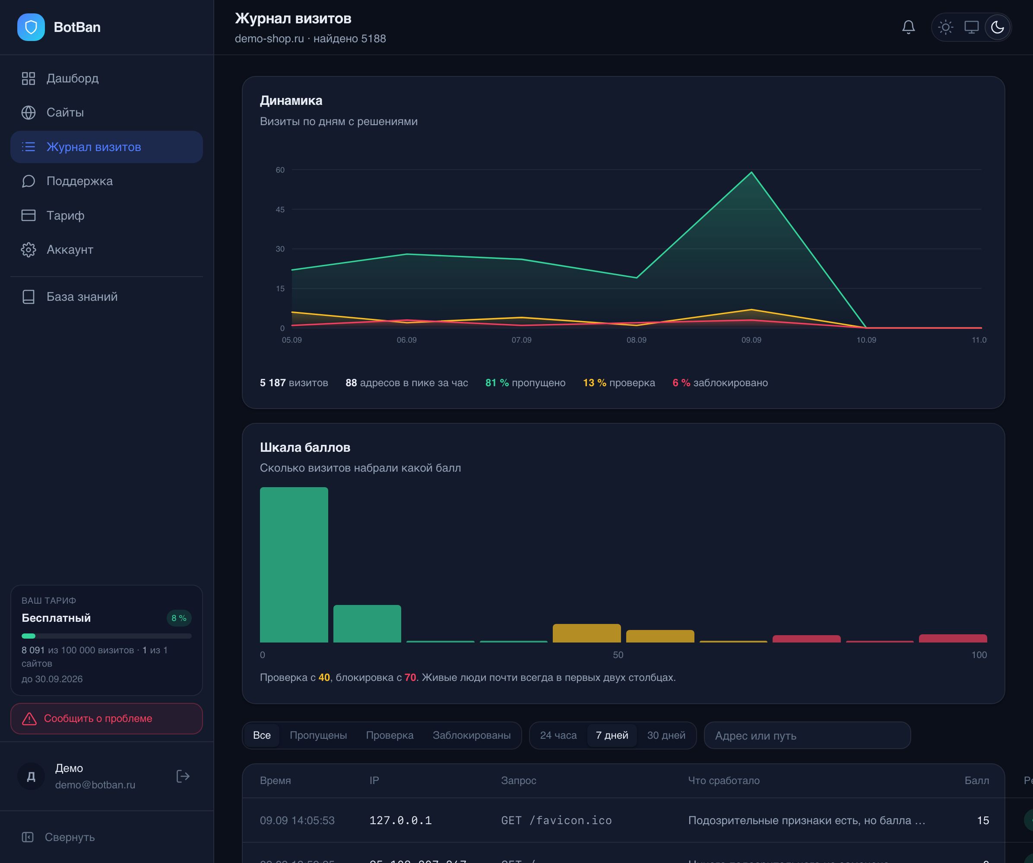Screen dimensions: 1033x863
Task: Click the IP column header
Action: 374,781
